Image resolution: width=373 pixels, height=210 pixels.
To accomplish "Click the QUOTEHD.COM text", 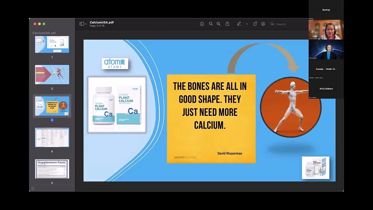I will click(185, 157).
